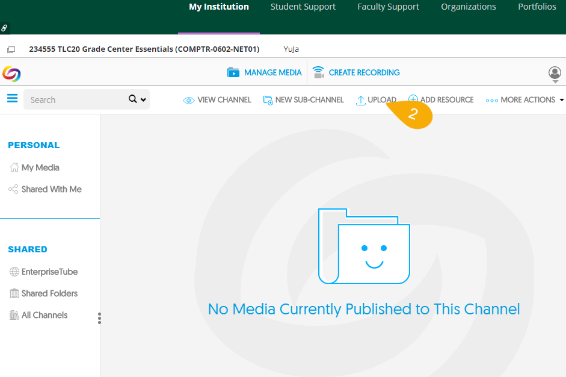Screen dimensions: 566x377
Task: Select the Portfolios tab
Action: 537,7
